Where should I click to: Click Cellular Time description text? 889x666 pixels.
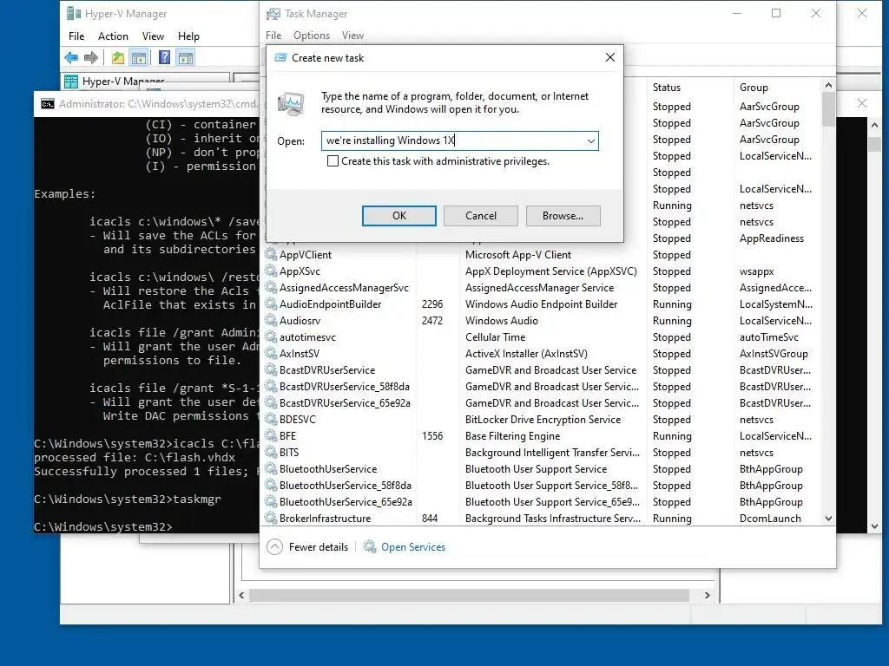point(495,337)
